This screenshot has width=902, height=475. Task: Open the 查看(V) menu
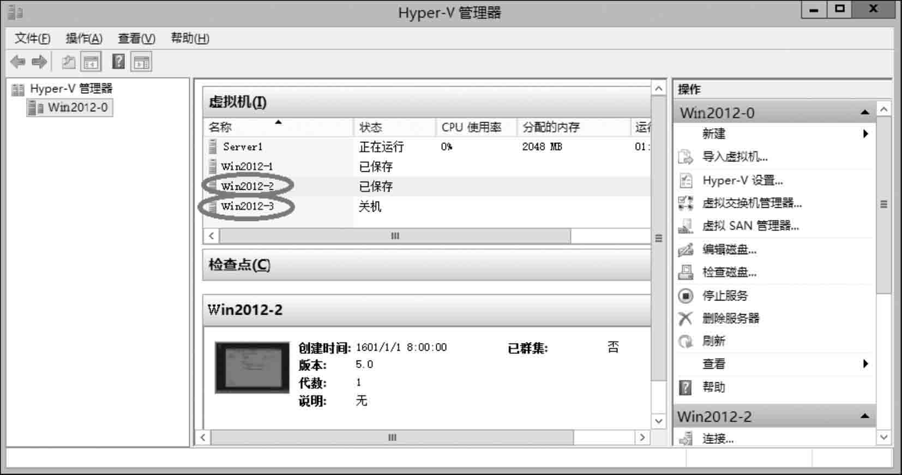(136, 38)
